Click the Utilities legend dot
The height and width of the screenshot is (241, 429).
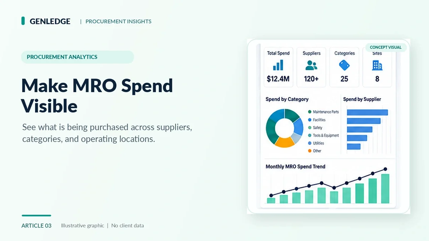pyautogui.click(x=310, y=143)
